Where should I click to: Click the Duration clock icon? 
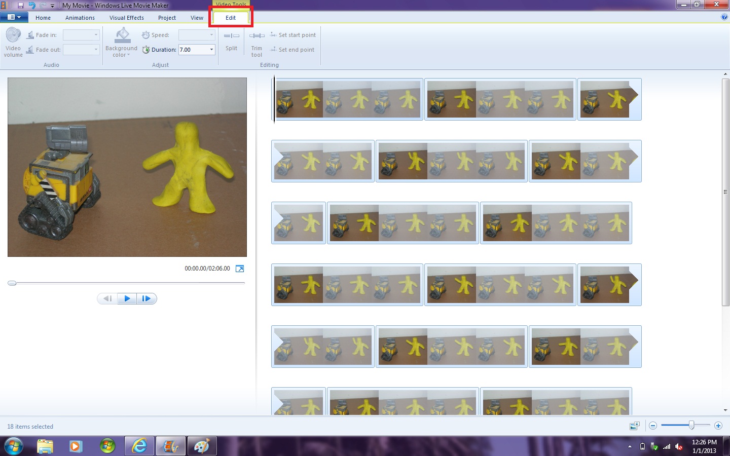click(145, 50)
